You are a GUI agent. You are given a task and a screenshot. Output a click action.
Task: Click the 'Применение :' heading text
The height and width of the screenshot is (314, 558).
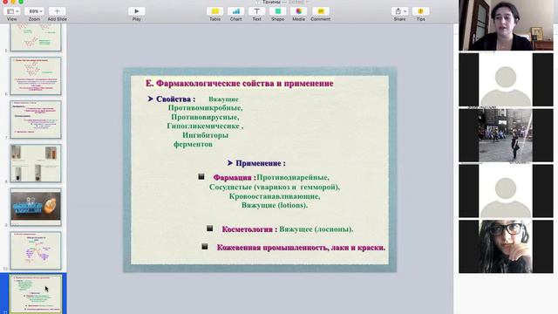point(261,163)
